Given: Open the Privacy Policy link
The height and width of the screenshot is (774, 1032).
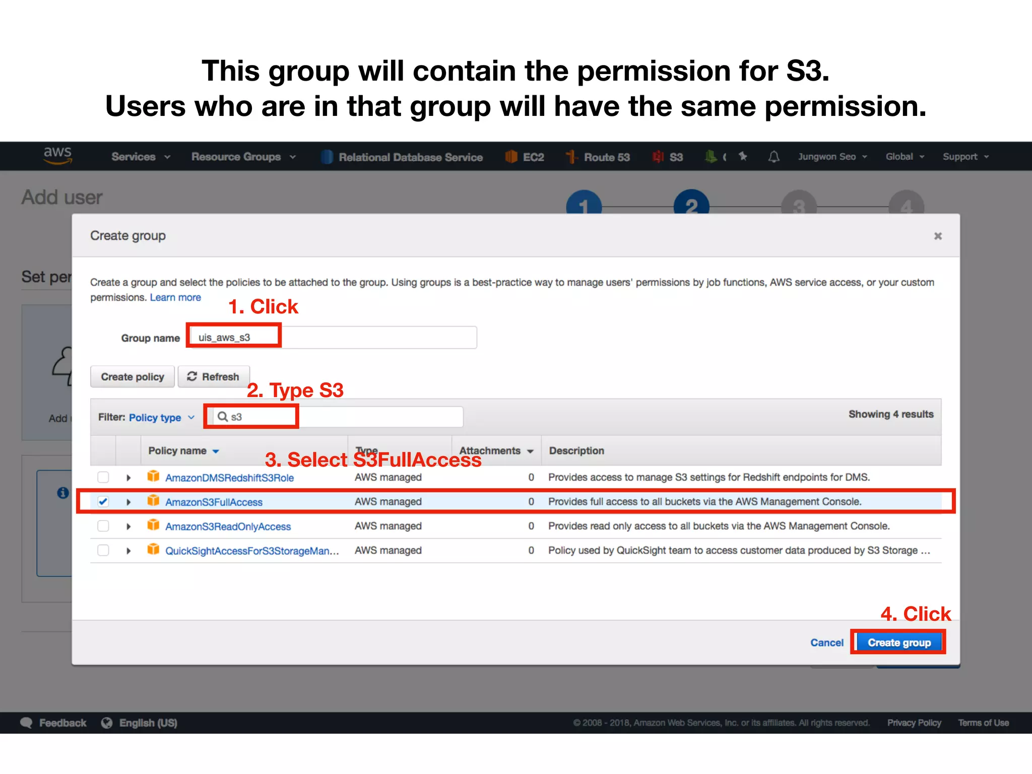Looking at the screenshot, I should (914, 723).
